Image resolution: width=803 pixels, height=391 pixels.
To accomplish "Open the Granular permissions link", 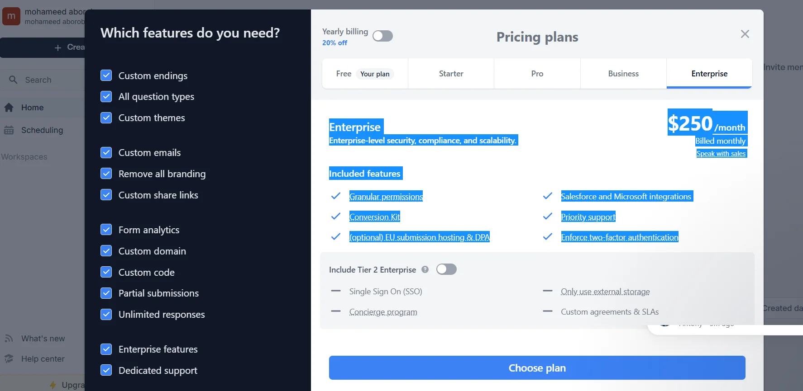I will (386, 197).
